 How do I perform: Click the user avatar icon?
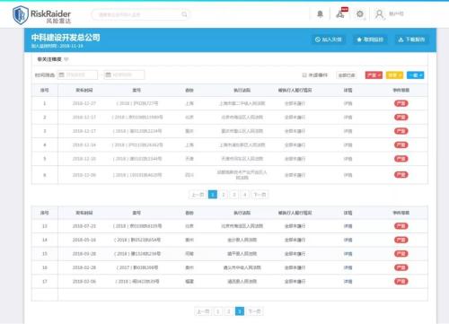point(380,14)
